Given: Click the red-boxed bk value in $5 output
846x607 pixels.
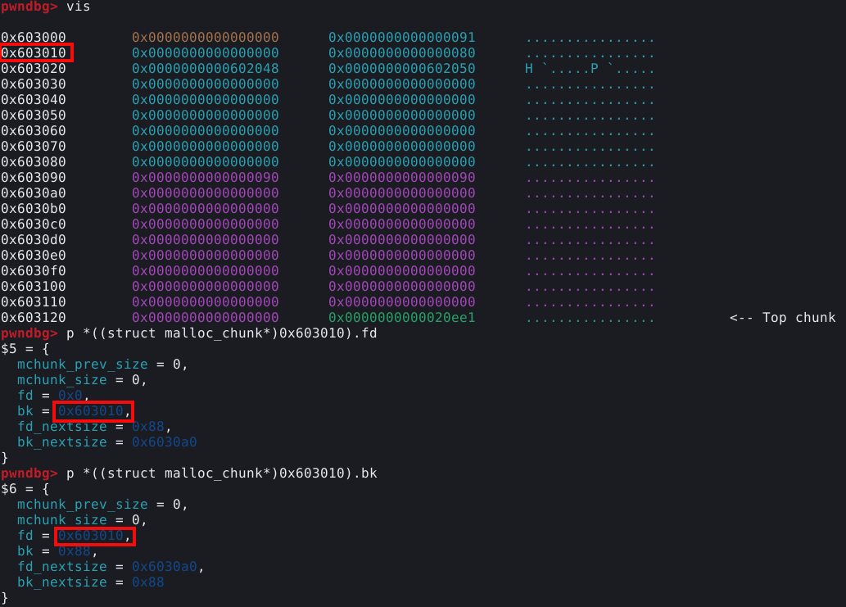Looking at the screenshot, I should [90, 411].
